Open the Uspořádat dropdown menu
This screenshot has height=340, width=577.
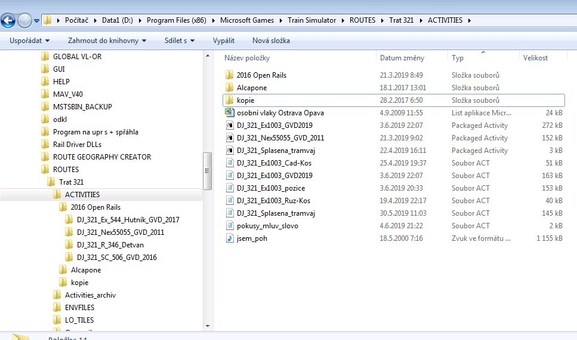click(30, 41)
